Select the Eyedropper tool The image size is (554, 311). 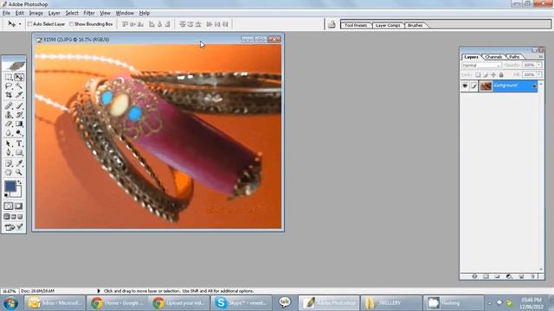pos(19,163)
